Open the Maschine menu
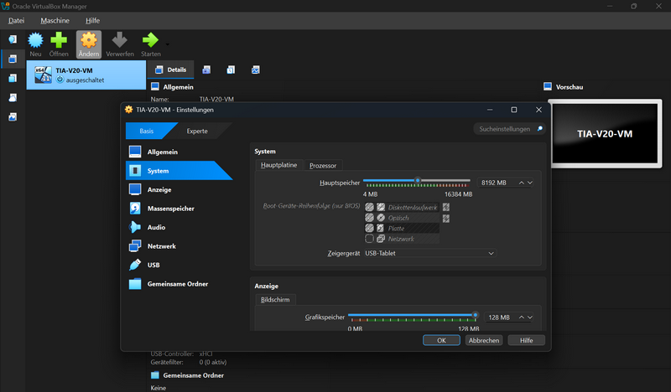The image size is (671, 392). (x=55, y=20)
